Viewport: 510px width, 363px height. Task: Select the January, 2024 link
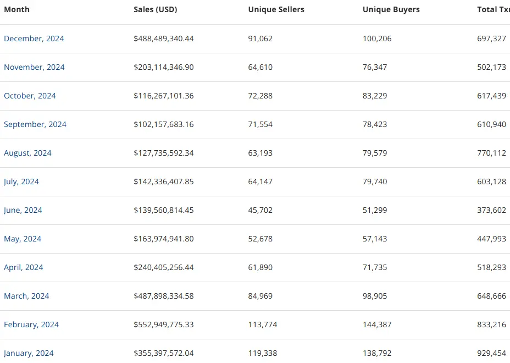[29, 353]
